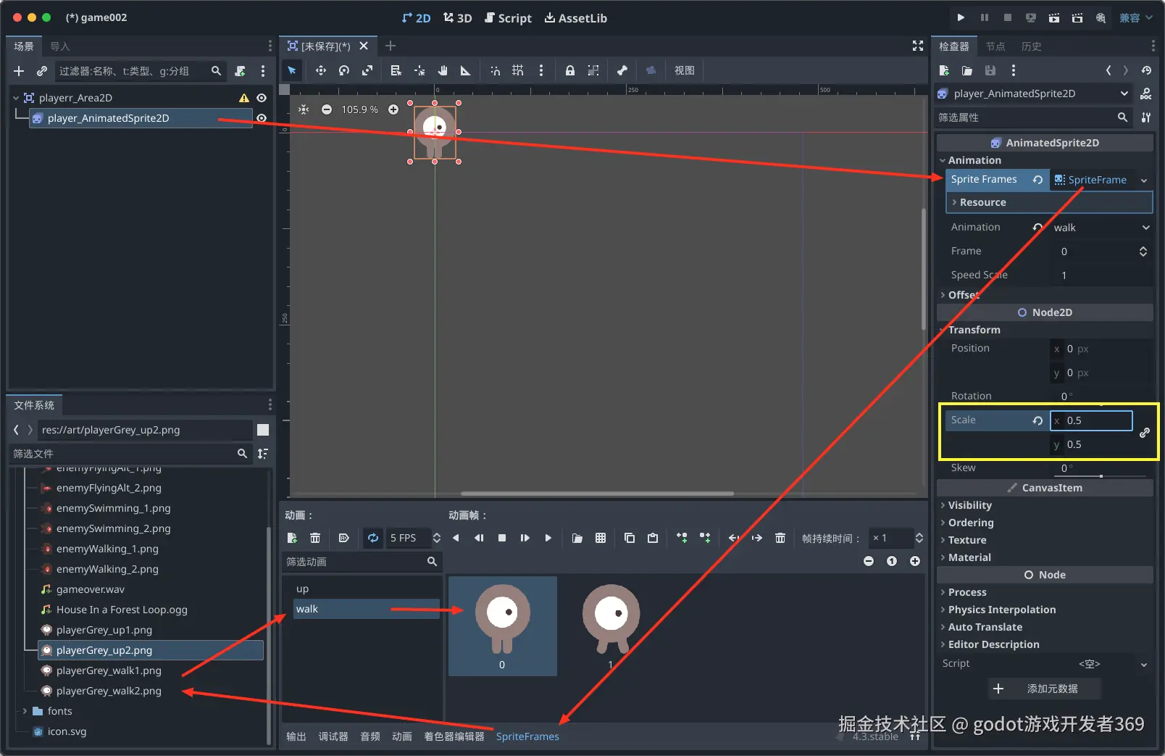Open skeleton options wrench icon in viewport toolbar

point(622,70)
